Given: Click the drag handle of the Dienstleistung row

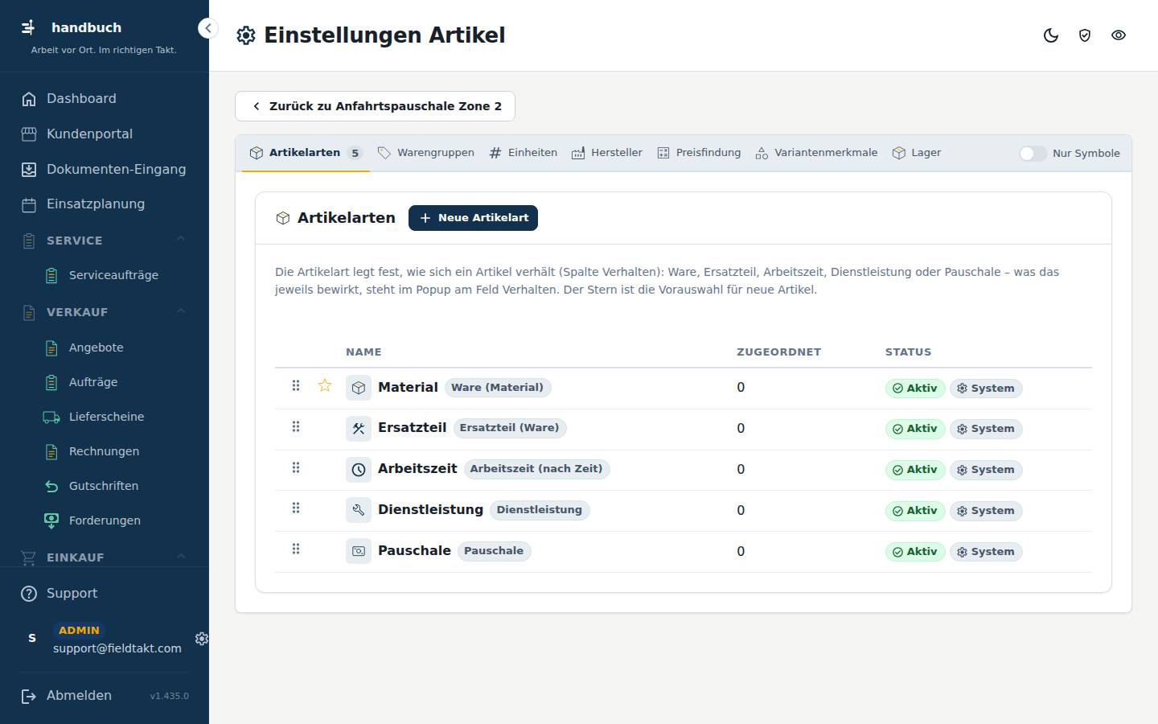Looking at the screenshot, I should [x=296, y=508].
